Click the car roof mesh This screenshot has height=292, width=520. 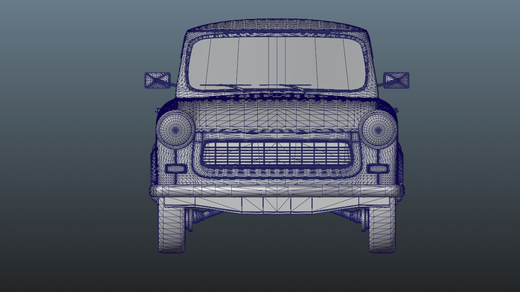277,25
